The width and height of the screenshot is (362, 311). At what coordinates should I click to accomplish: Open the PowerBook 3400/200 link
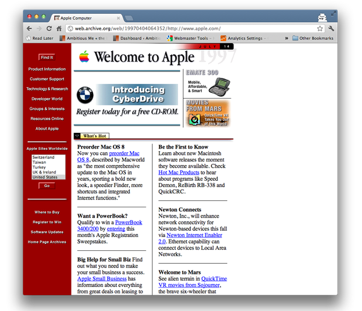109,226
